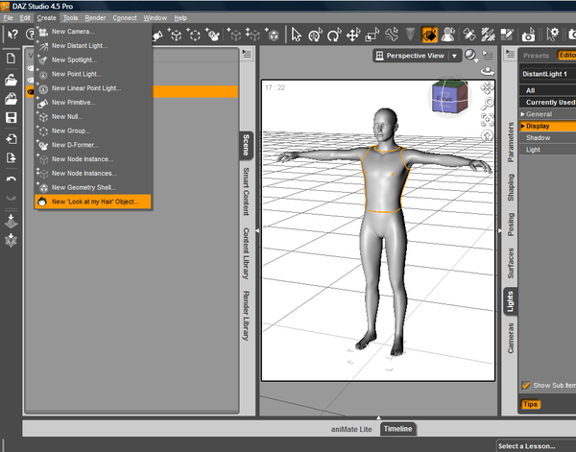The image size is (576, 452).
Task: Open the Scene pane options menu icon
Action: tap(247, 55)
